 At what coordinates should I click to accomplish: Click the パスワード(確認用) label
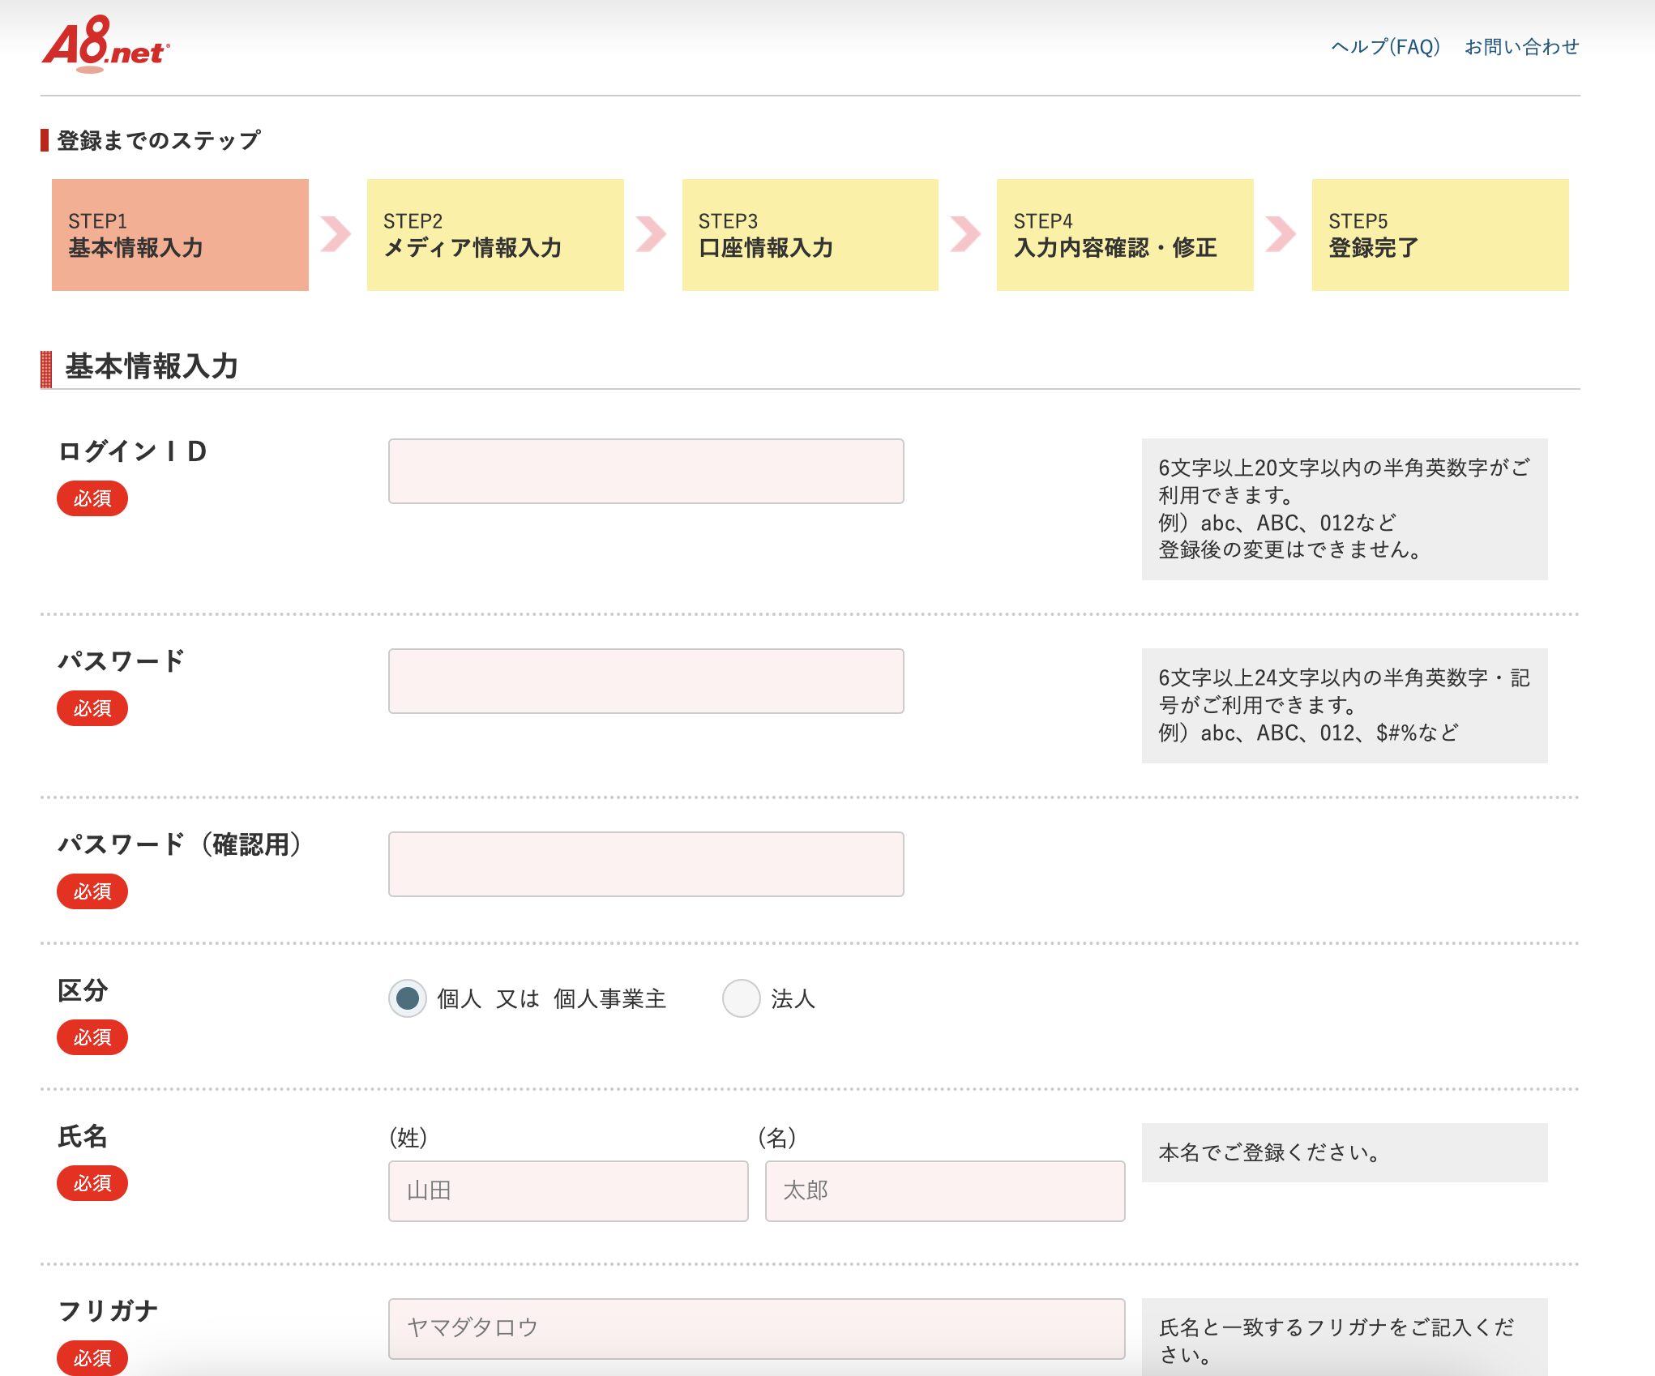tap(181, 844)
